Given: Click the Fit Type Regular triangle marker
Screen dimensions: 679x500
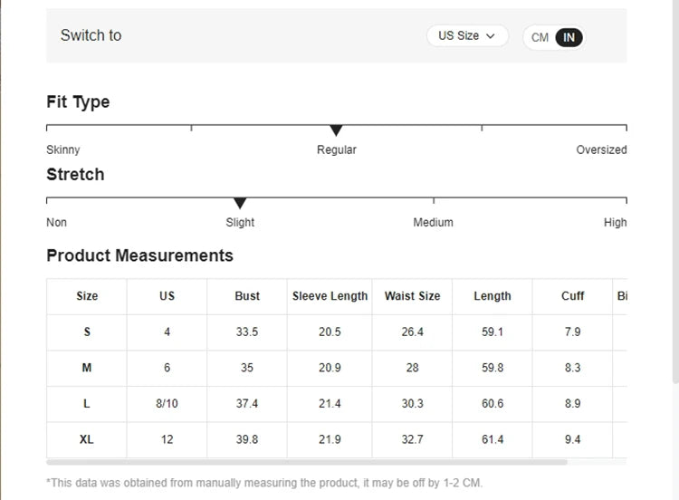Looking at the screenshot, I should click(336, 130).
